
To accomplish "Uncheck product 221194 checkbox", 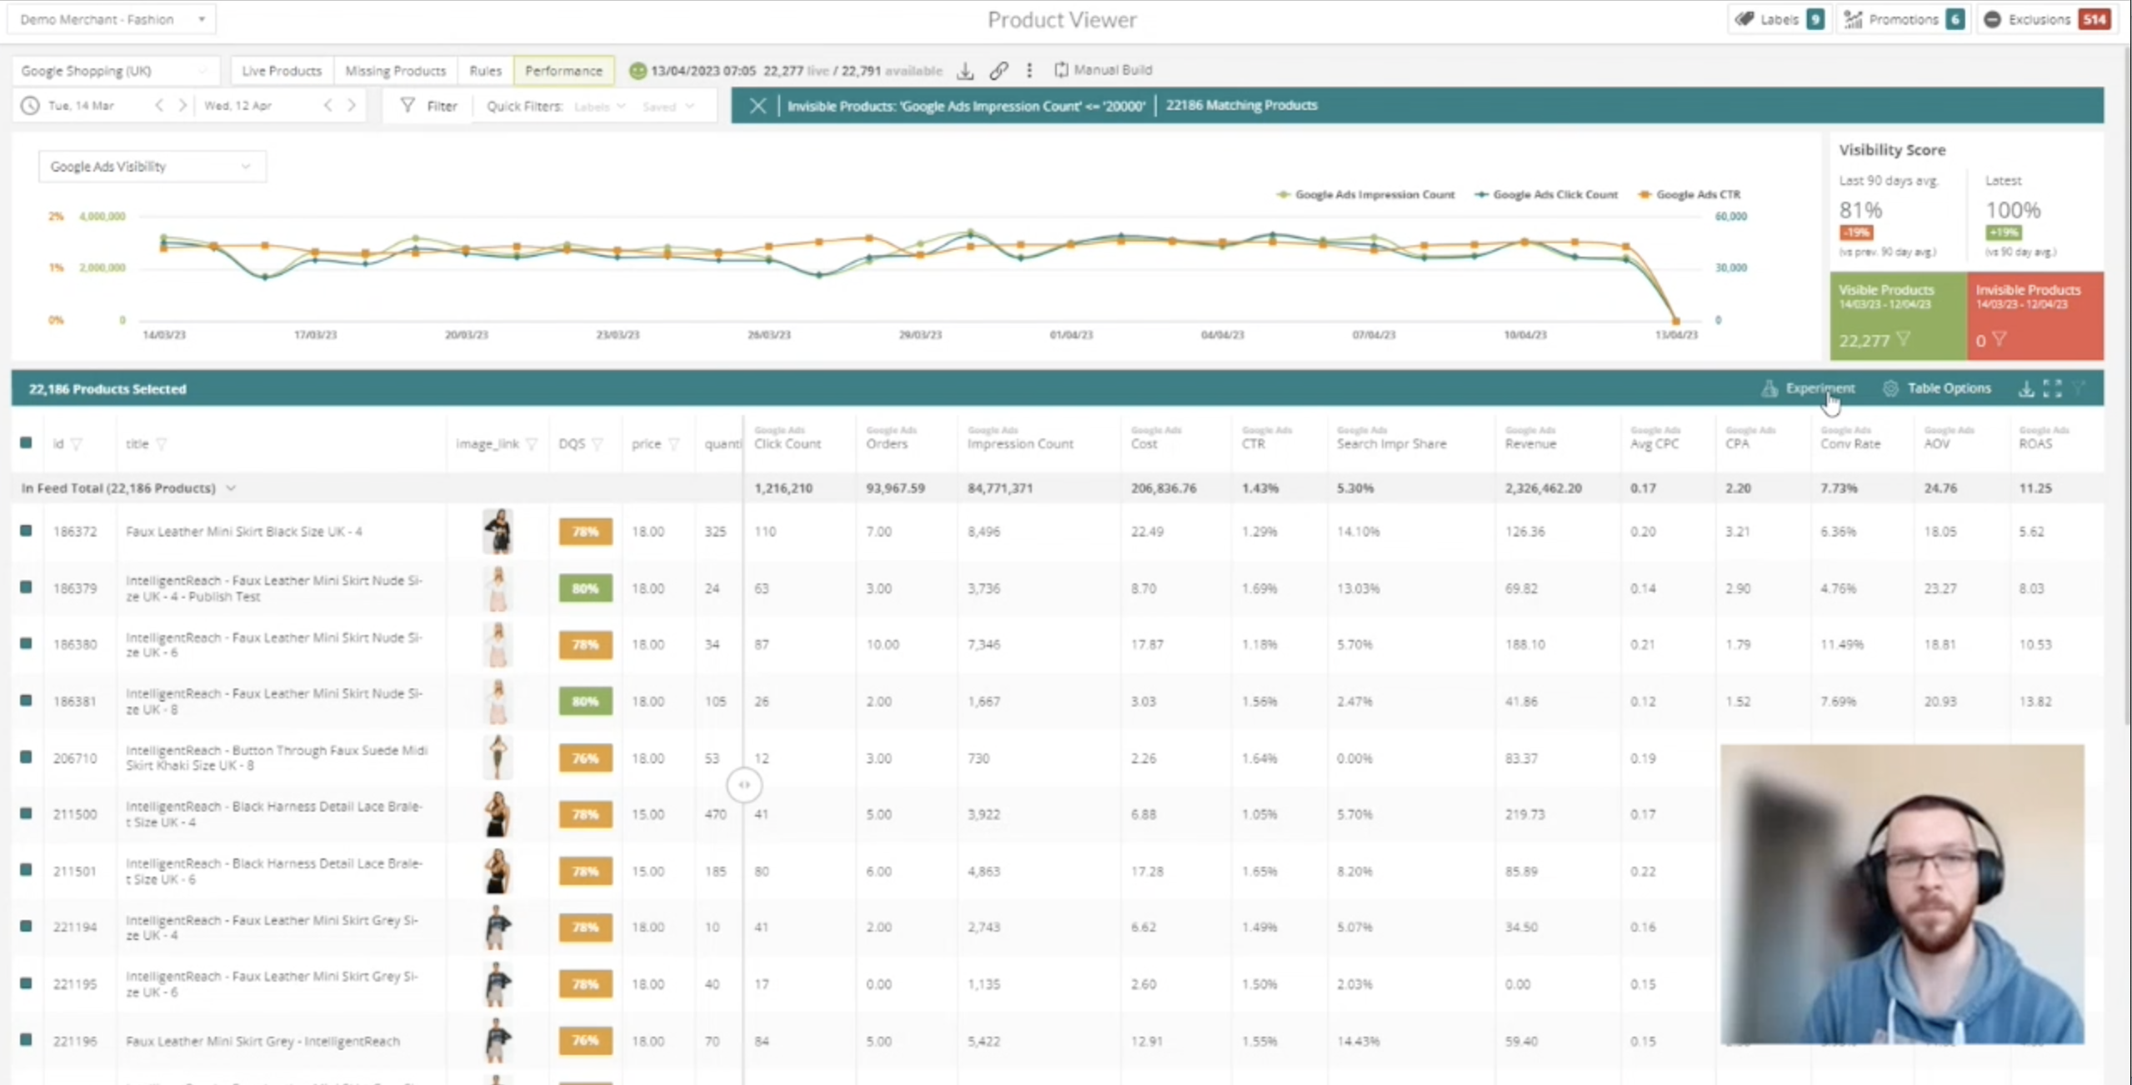I will tap(26, 926).
